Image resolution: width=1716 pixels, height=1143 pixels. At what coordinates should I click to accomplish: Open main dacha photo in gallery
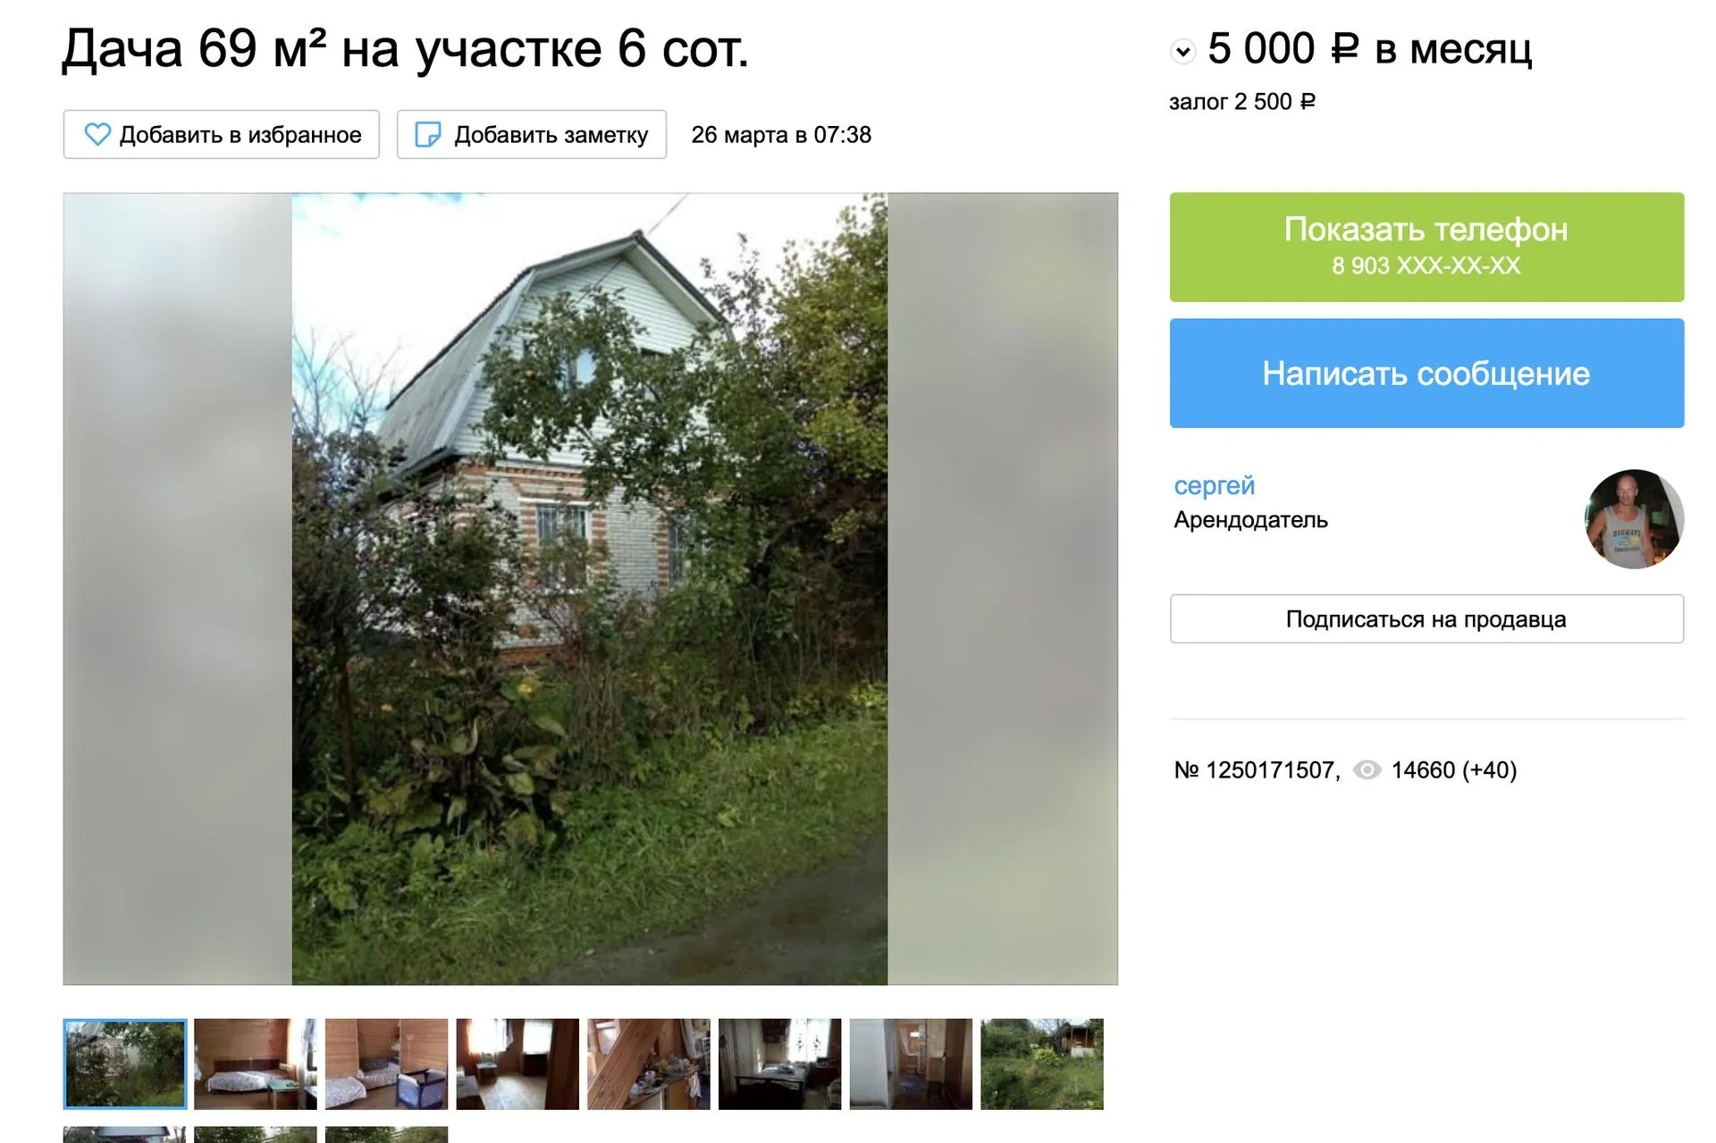click(x=590, y=589)
